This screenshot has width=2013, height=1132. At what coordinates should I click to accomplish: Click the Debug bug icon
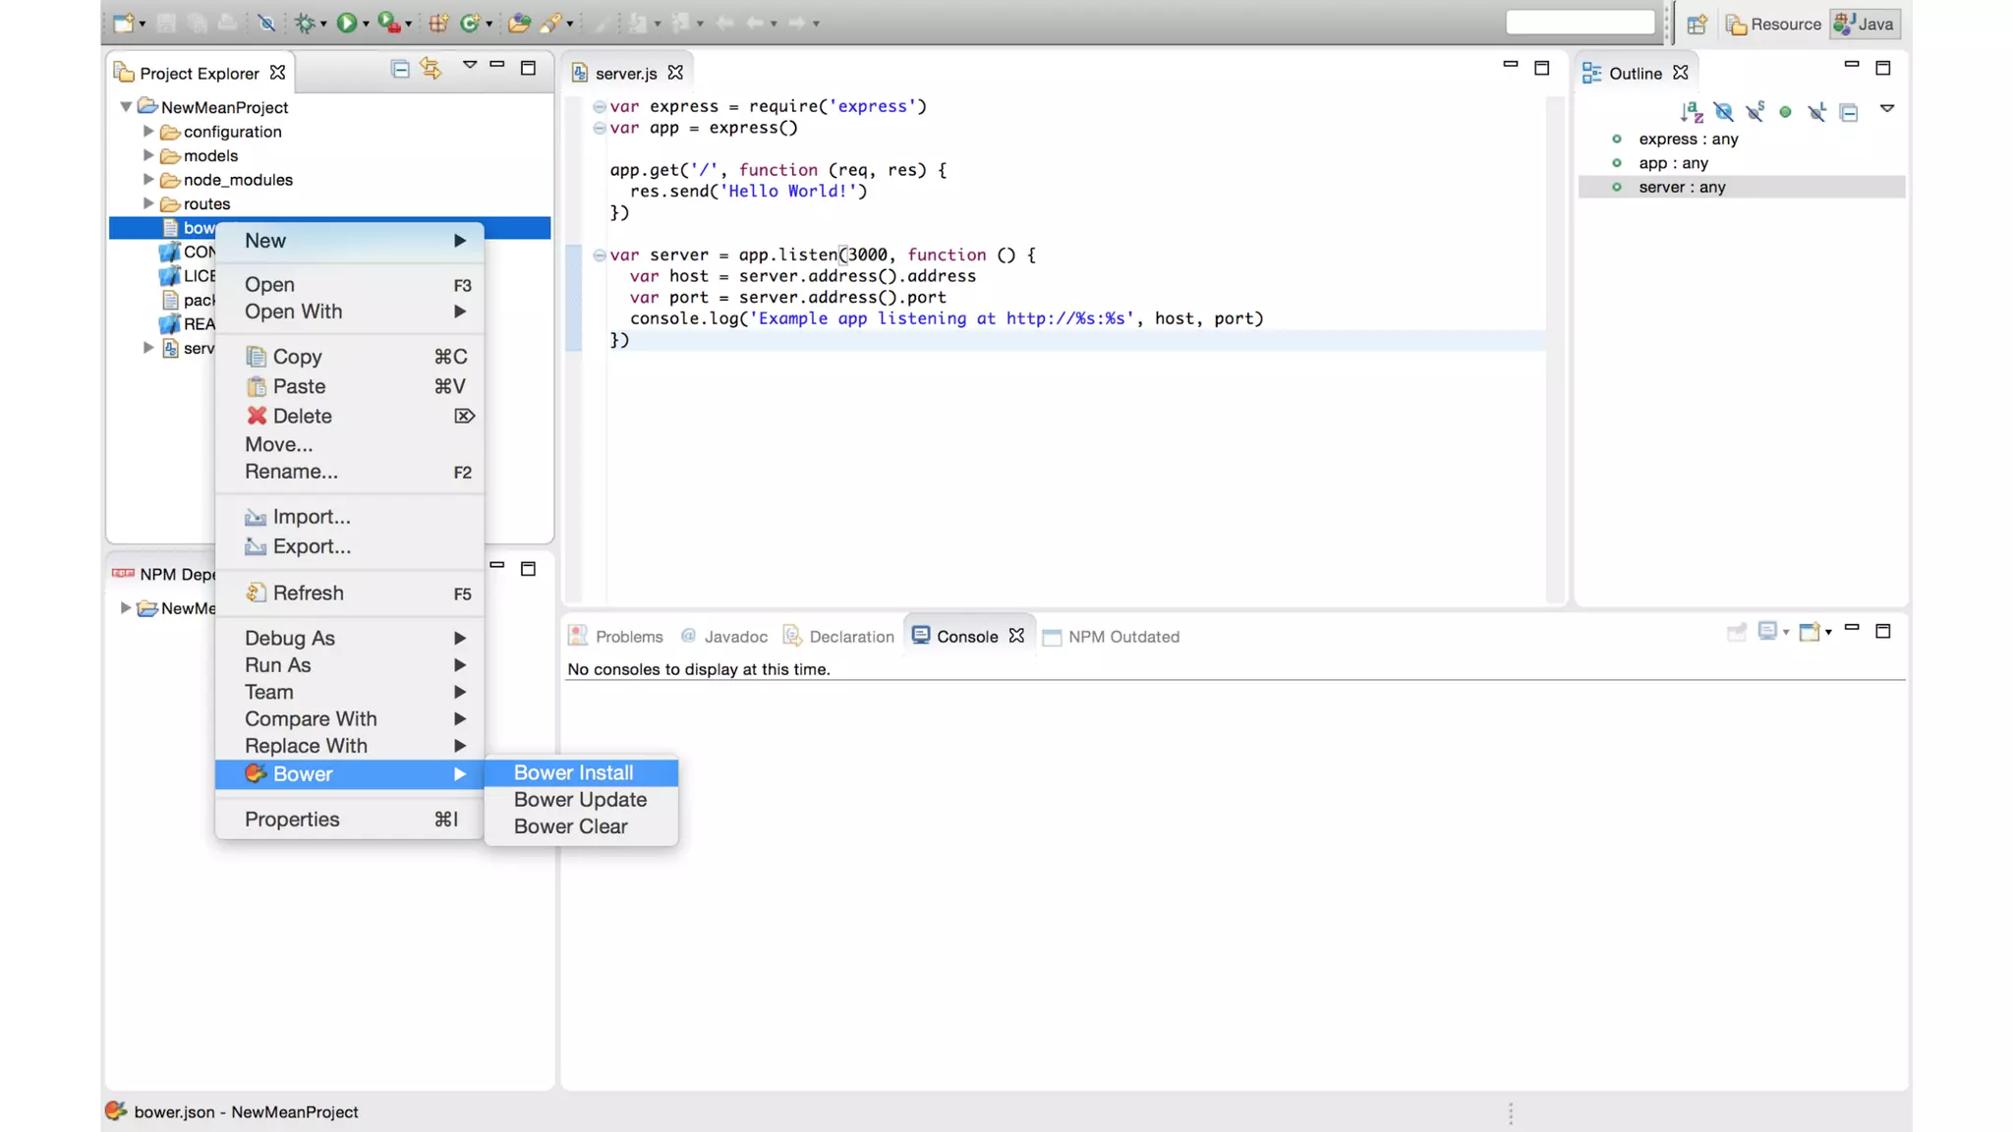click(x=304, y=23)
